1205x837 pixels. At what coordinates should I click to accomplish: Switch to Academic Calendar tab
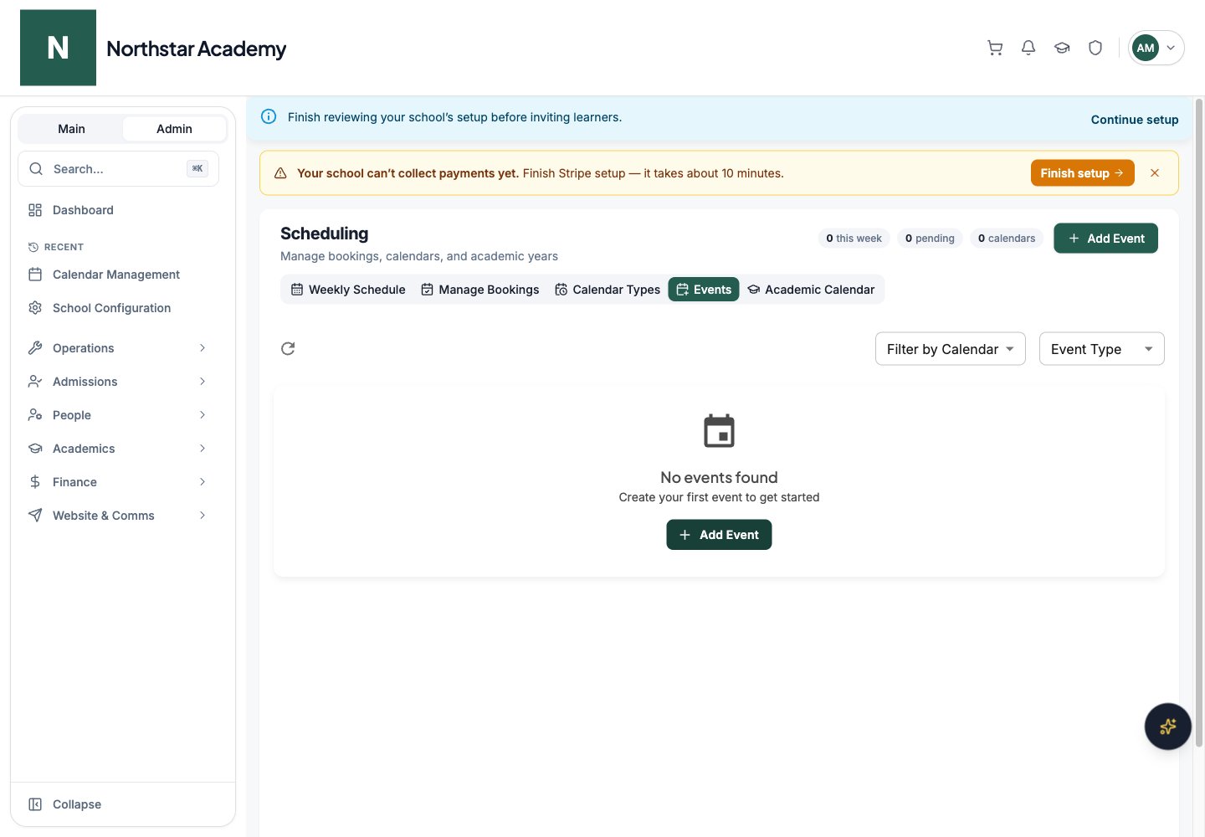[811, 290]
